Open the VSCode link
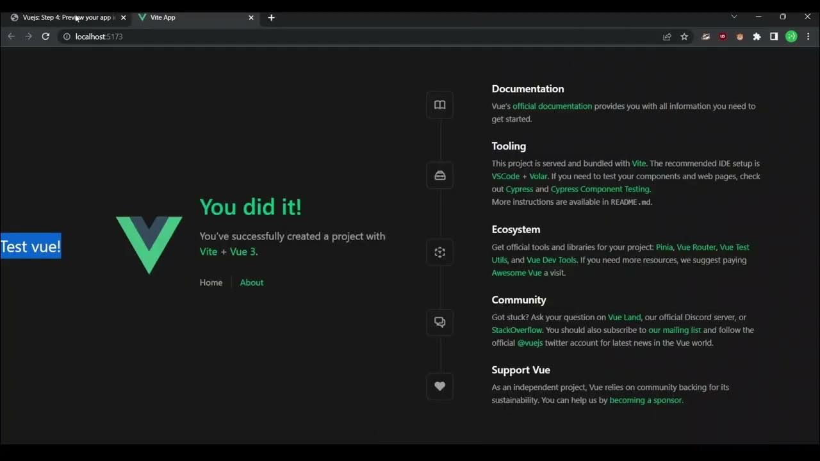Image resolution: width=820 pixels, height=461 pixels. (x=505, y=176)
